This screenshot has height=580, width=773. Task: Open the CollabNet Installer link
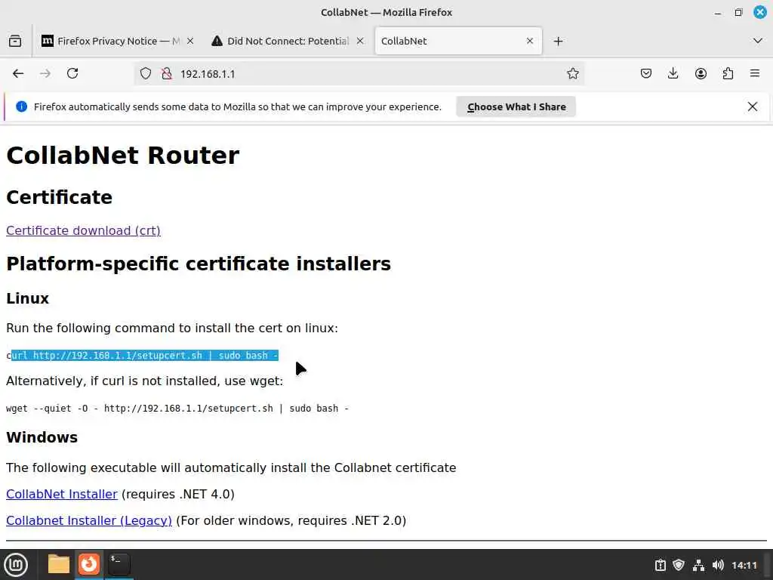coord(62,494)
